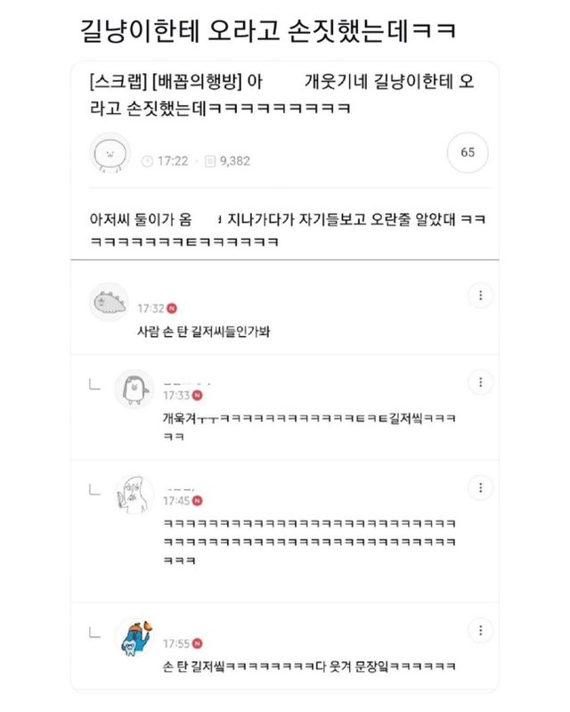Image resolution: width=570 pixels, height=712 pixels.
Task: Click the comment text 사람 손 탄 길저씨들인가봐
Action: click(204, 331)
